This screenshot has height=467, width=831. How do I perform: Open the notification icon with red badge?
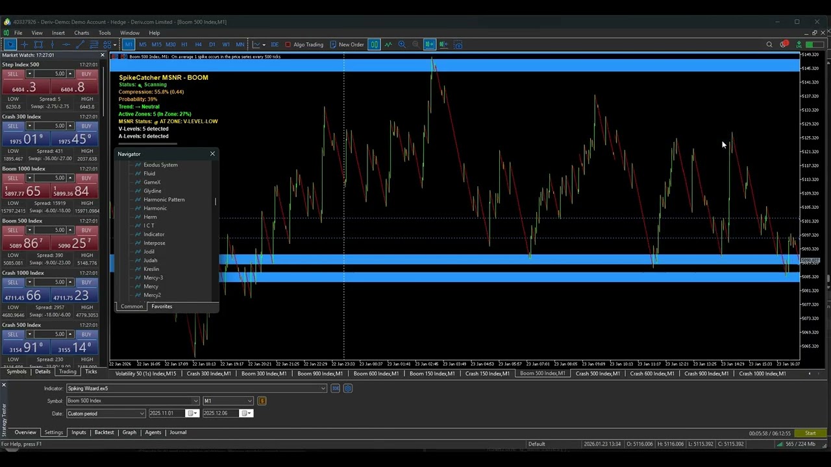(784, 45)
